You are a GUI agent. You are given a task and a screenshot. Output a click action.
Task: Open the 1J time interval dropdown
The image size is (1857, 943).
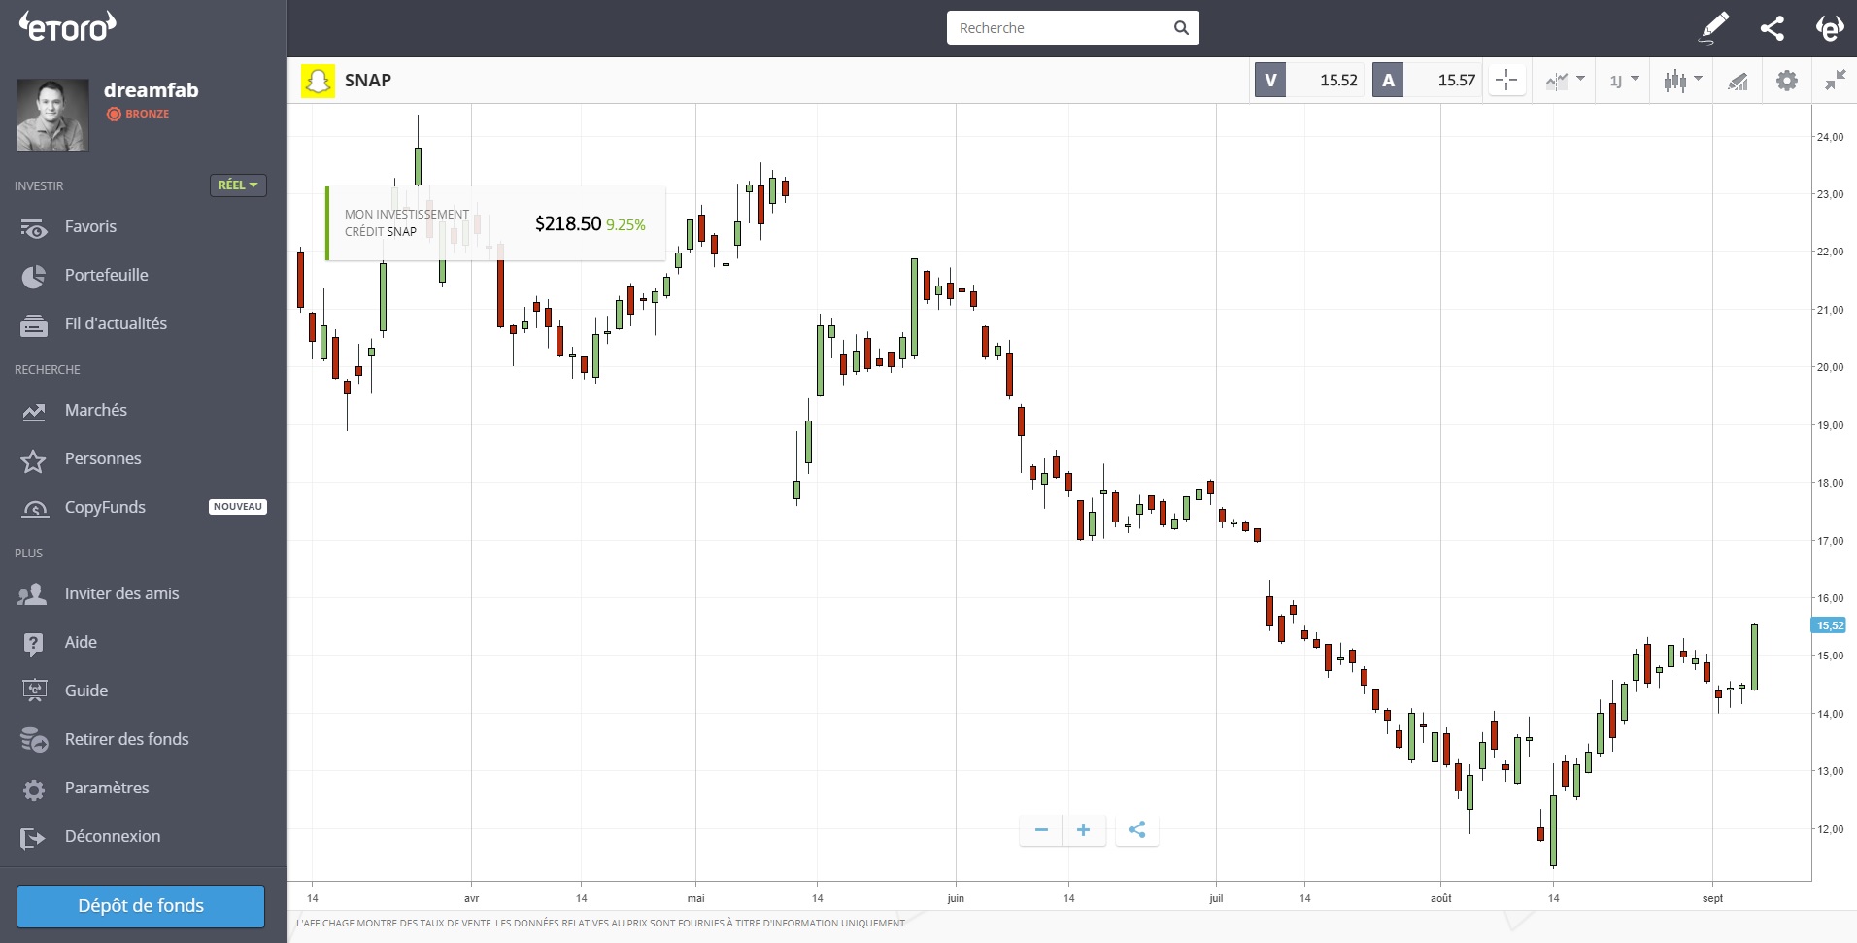pos(1623,81)
